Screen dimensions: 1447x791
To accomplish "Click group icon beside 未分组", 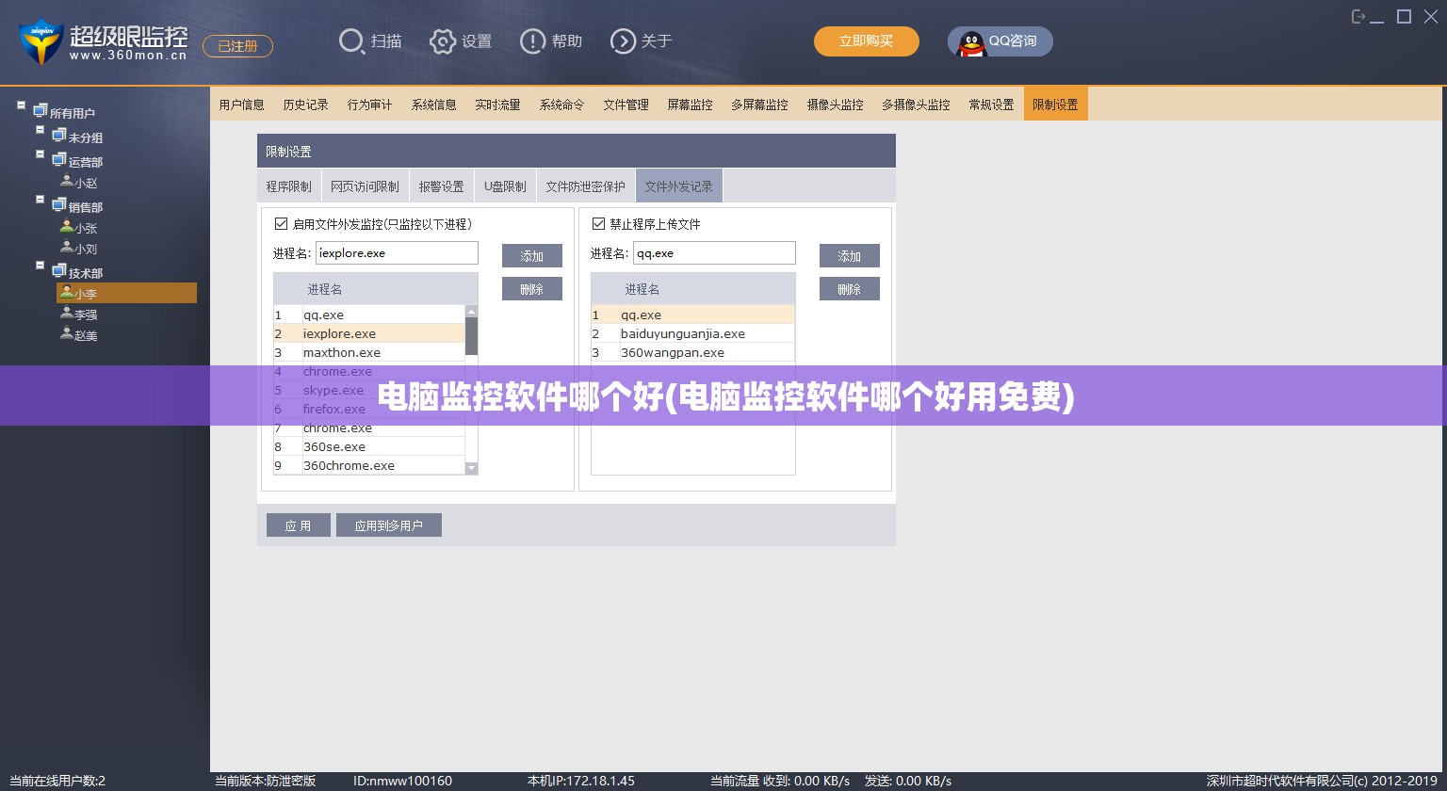I will click(x=58, y=137).
